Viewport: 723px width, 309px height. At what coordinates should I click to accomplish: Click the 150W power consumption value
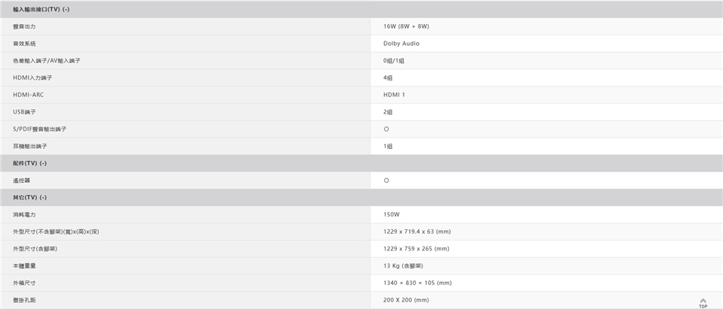click(391, 214)
